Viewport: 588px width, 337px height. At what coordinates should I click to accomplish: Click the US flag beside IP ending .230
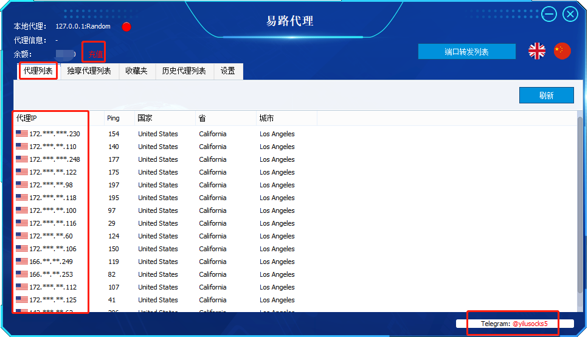click(x=22, y=134)
